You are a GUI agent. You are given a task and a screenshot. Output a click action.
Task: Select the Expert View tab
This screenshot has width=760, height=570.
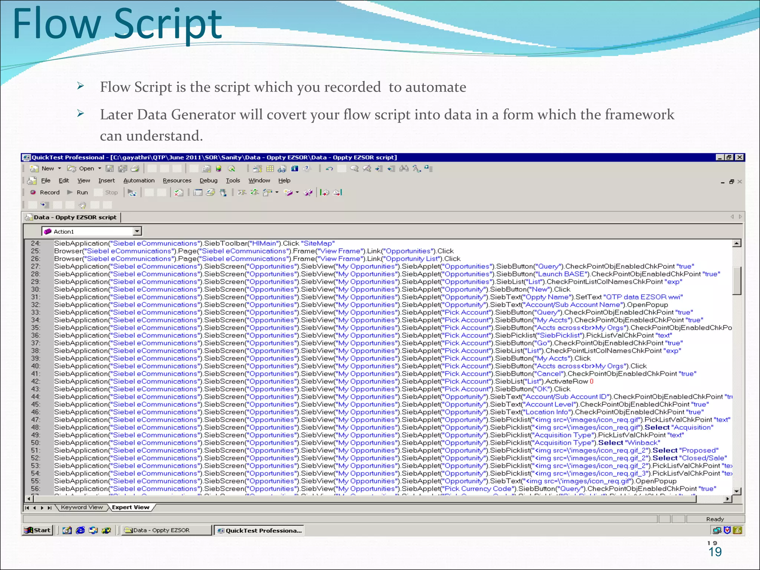[131, 507]
